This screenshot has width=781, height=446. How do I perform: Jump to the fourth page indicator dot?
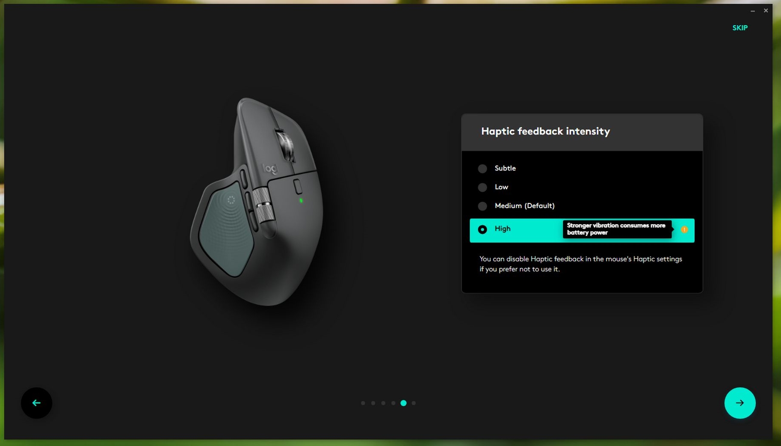pos(393,403)
